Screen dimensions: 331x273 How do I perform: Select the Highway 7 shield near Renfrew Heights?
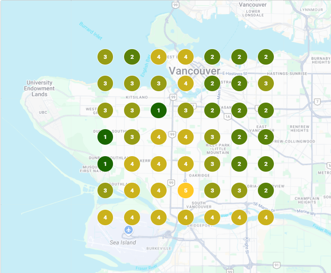(x=317, y=102)
